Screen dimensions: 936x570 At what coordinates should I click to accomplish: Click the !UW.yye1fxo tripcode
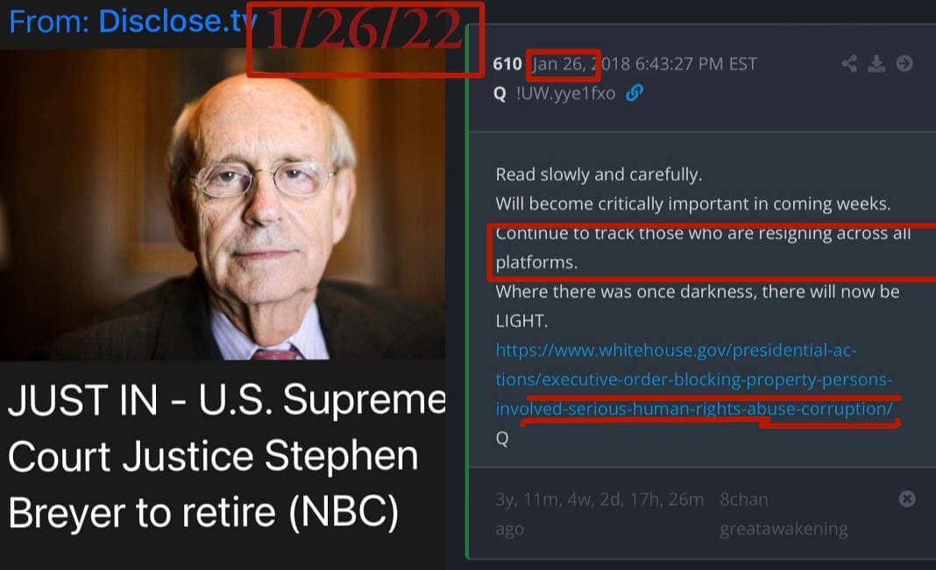pos(566,93)
